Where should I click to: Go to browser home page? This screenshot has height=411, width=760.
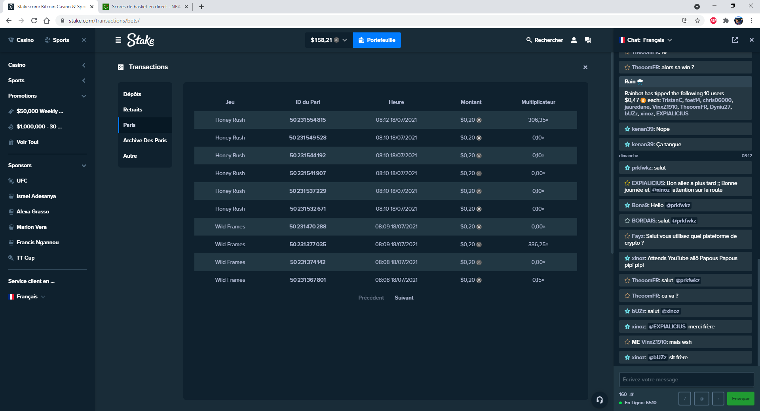[x=47, y=21]
